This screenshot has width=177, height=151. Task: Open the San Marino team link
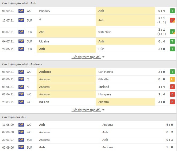106,72
